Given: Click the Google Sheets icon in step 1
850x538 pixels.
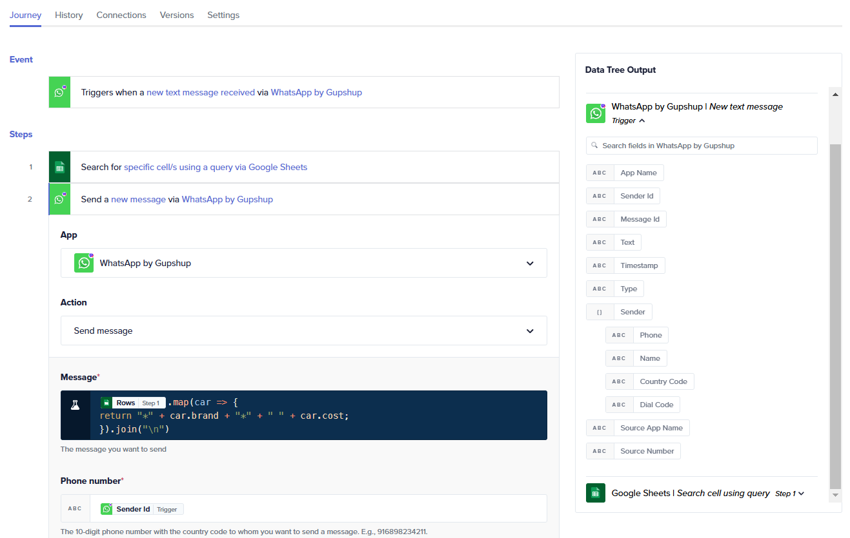Looking at the screenshot, I should 59,168.
